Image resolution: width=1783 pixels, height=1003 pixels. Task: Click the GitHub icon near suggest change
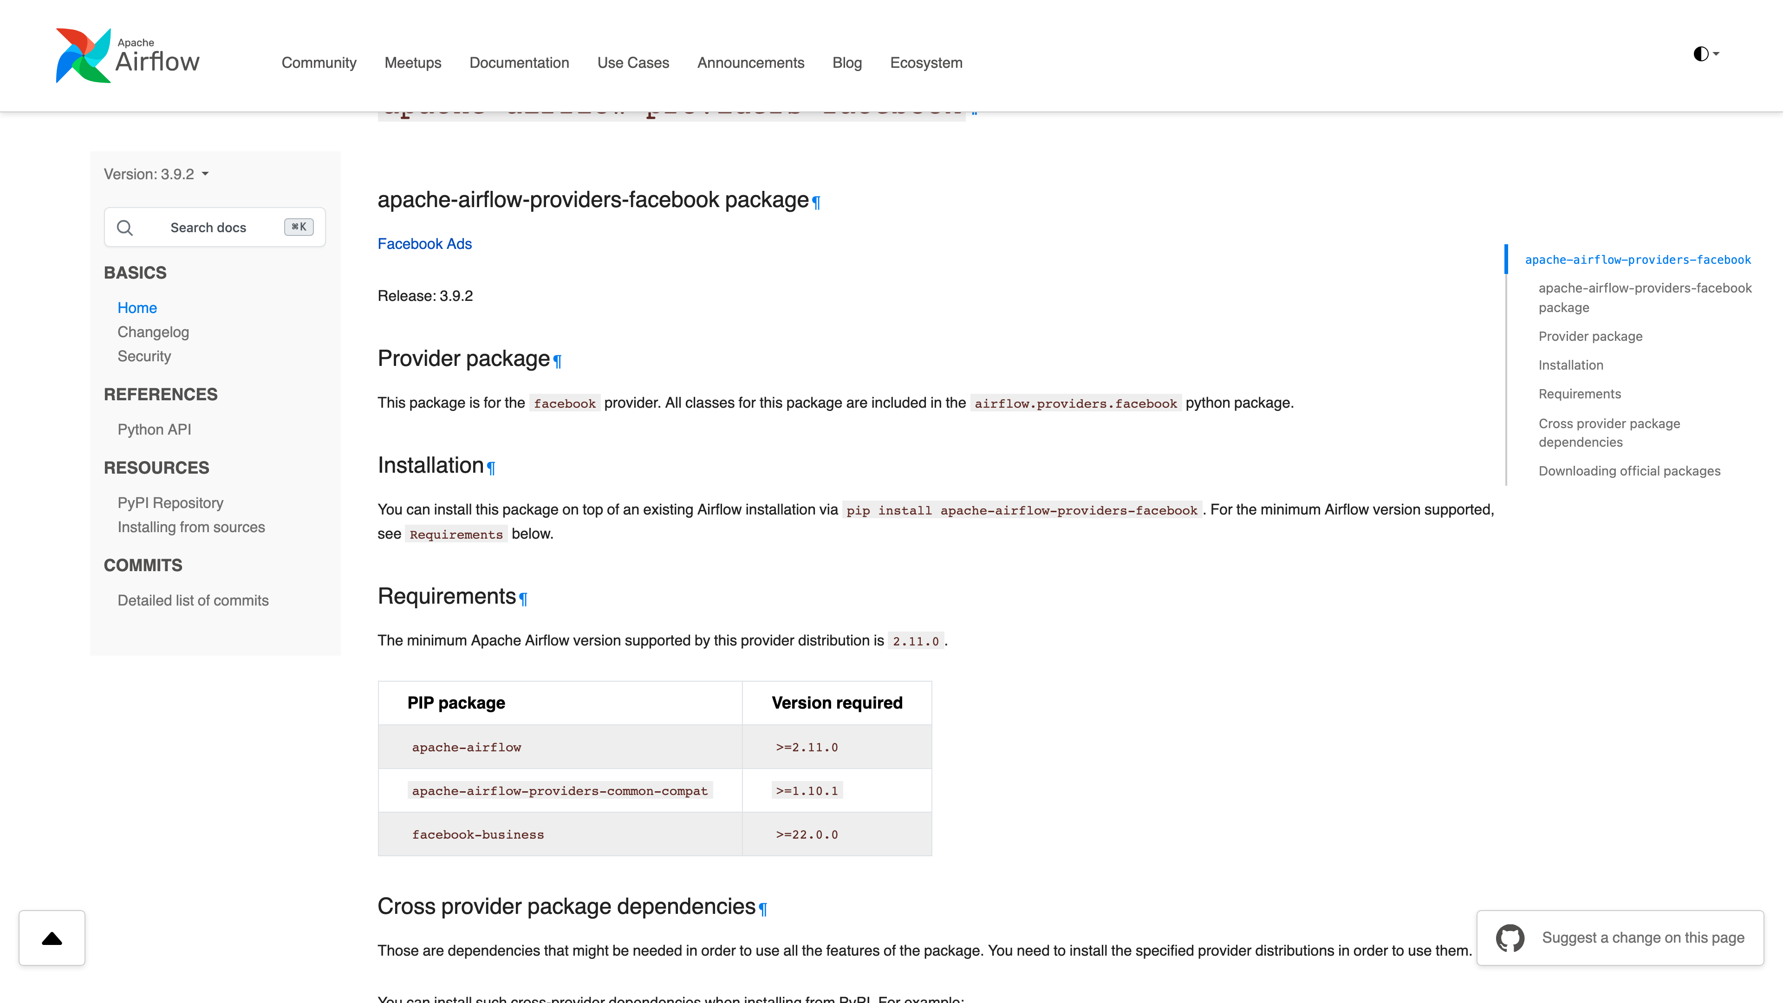pyautogui.click(x=1510, y=938)
